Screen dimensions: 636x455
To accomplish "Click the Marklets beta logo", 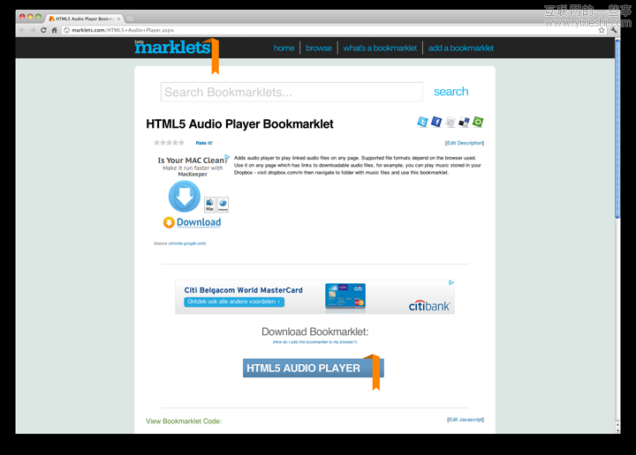I will 171,48.
